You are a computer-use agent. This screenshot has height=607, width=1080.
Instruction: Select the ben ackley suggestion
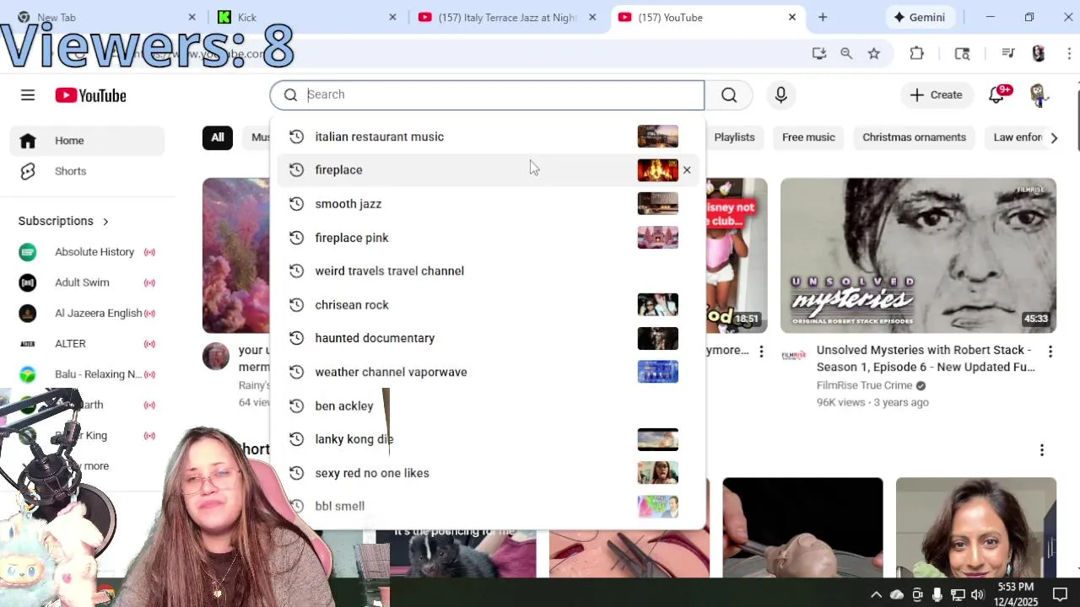[x=487, y=406]
